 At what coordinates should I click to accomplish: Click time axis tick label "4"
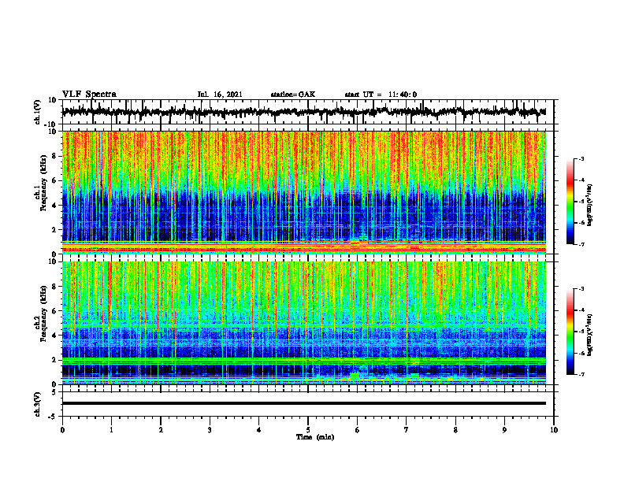click(259, 430)
